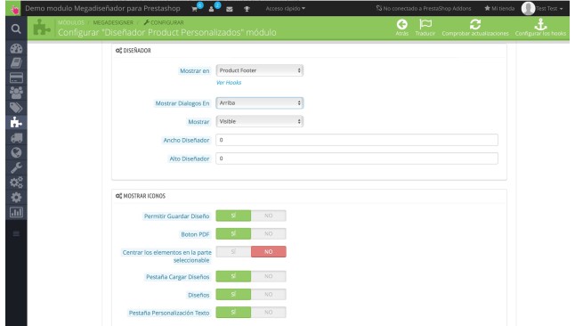Screen dimensions: 575x326
Task: Collapse the sidebar with the hamburger icon
Action: click(16, 234)
